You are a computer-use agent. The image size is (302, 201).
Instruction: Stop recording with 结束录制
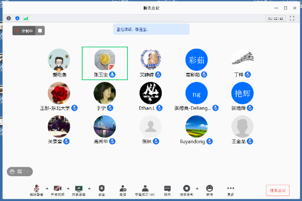click(187, 190)
